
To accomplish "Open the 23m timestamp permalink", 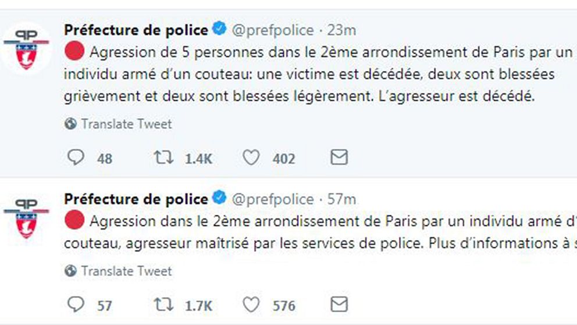I will (341, 30).
